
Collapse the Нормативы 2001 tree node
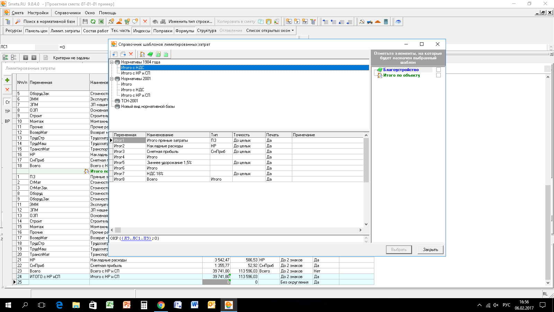point(111,79)
